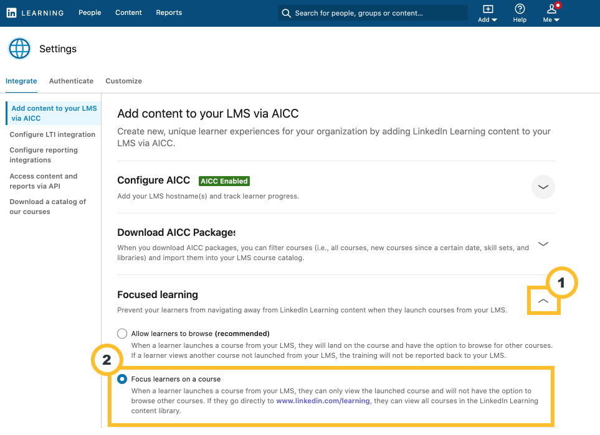Click the globe Settings icon
Screen dimensions: 600x435
pos(19,49)
